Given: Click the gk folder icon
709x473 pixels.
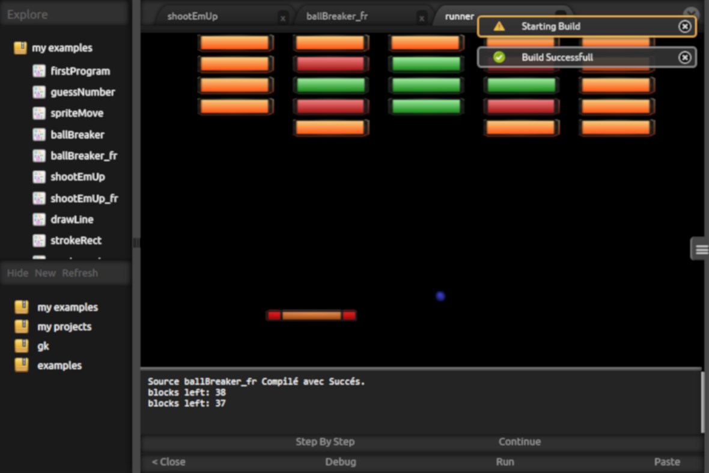Looking at the screenshot, I should [21, 346].
